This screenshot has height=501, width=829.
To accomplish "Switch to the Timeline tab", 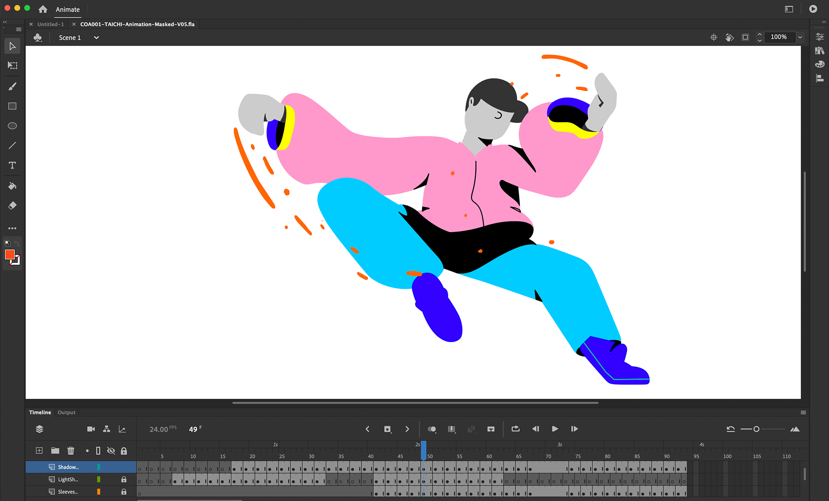I will pyautogui.click(x=40, y=413).
